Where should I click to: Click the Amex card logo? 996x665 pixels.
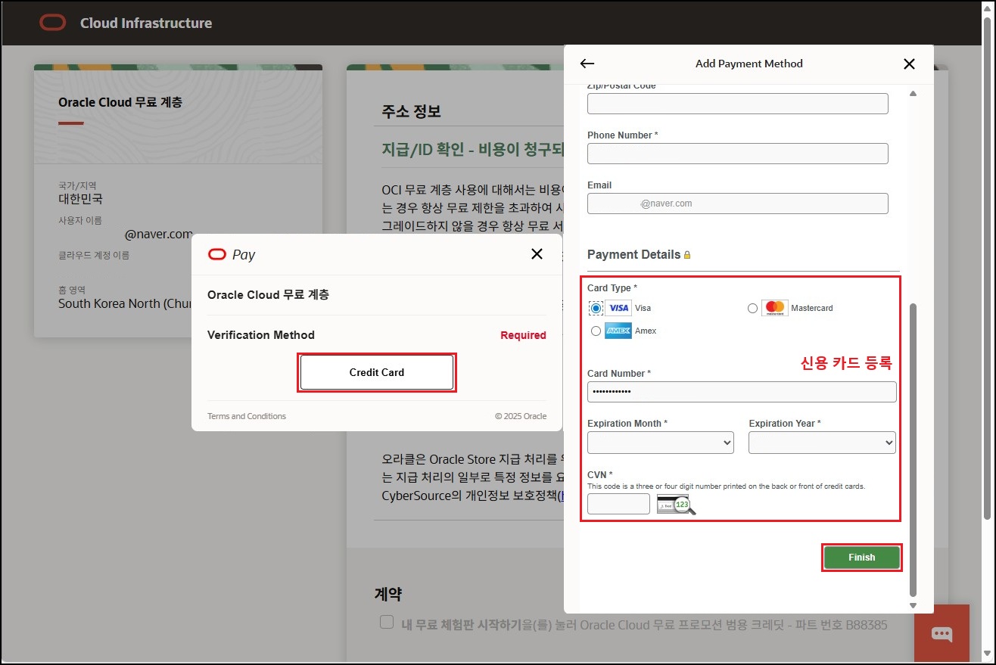(x=618, y=331)
